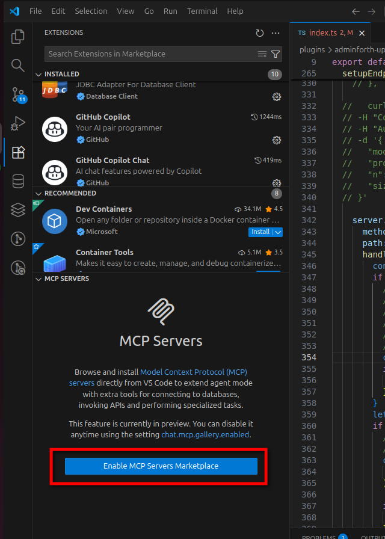Clear extensions search results icon
Screen dimensions: 385x539
(x=262, y=54)
